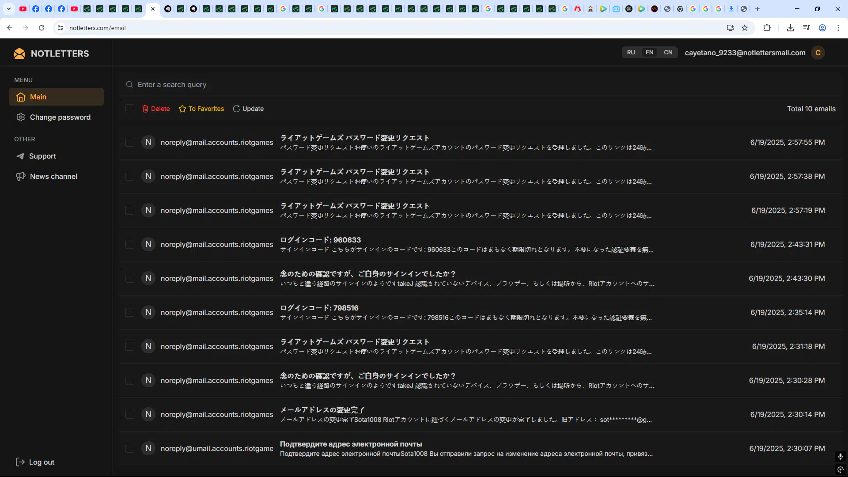
Task: Open the Chrome three-dot menu
Action: point(838,28)
